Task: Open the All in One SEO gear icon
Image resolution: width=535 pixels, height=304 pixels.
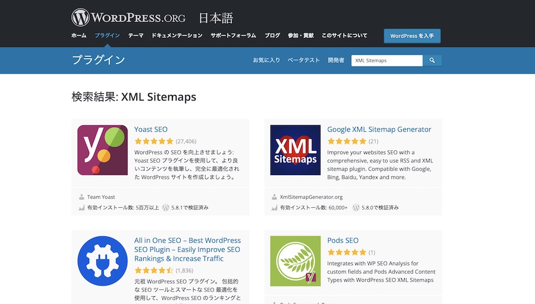Action: pos(102,261)
